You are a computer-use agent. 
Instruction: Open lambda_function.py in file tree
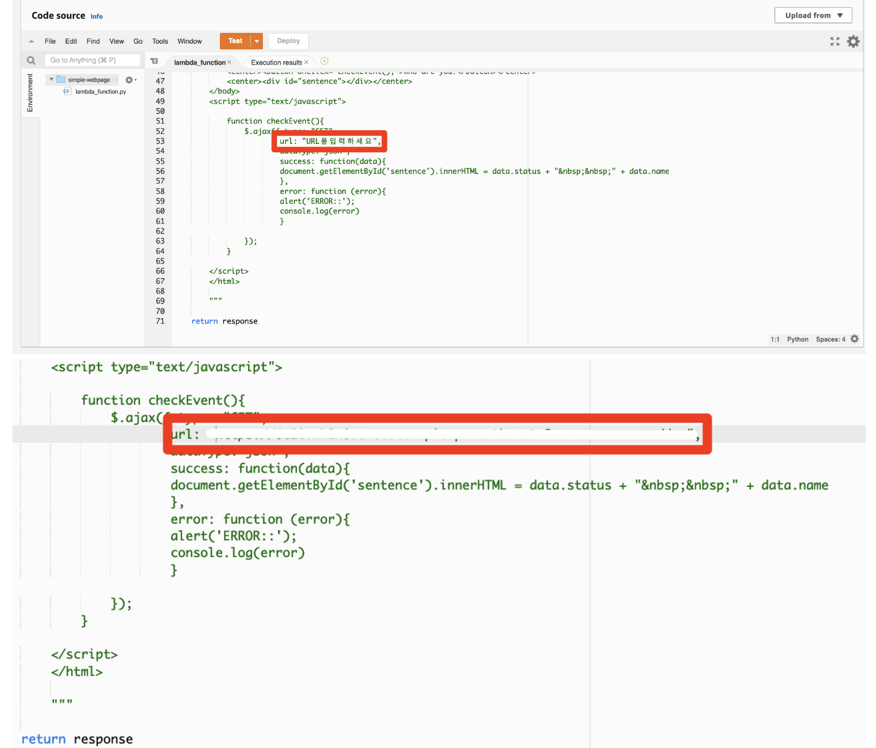(x=100, y=92)
